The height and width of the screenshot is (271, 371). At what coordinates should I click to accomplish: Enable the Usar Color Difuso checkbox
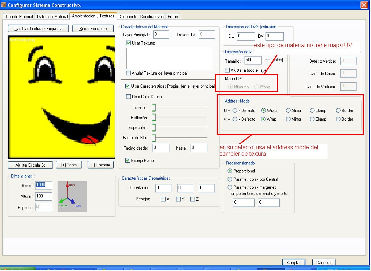point(128,97)
